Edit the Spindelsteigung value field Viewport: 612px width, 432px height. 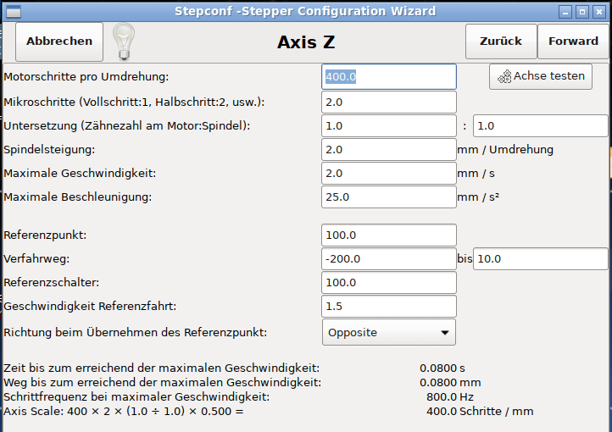(x=389, y=149)
